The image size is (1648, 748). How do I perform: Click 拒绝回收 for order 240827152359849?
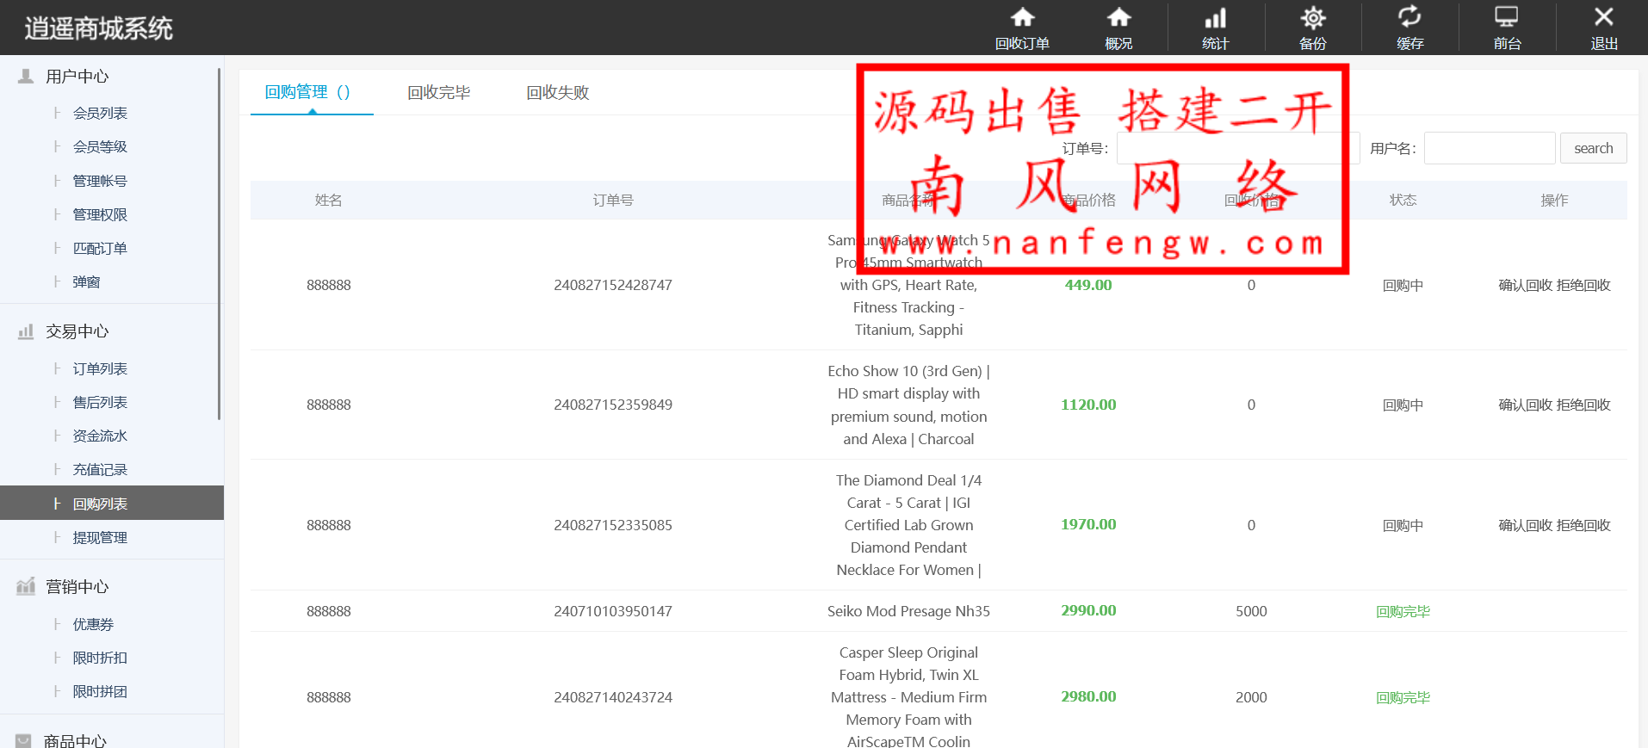click(1583, 405)
